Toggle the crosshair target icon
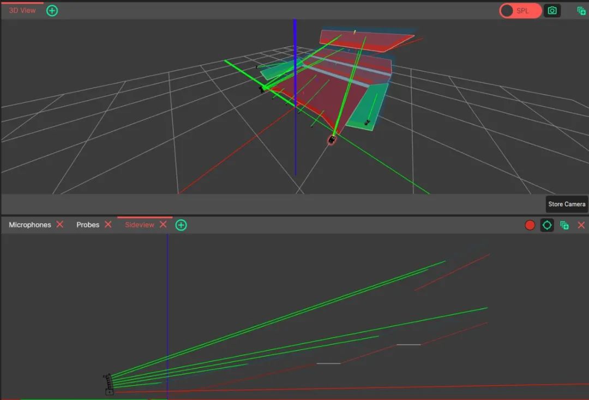Image resolution: width=589 pixels, height=400 pixels. click(547, 225)
